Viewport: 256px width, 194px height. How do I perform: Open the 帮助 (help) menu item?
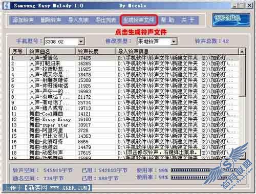(x=168, y=20)
